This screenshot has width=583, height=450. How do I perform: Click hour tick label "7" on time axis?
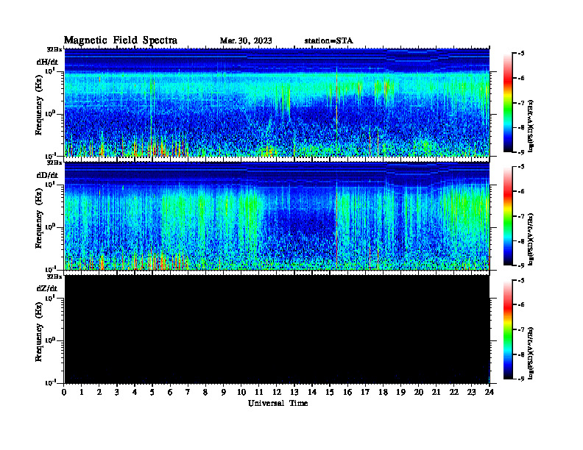pos(188,392)
